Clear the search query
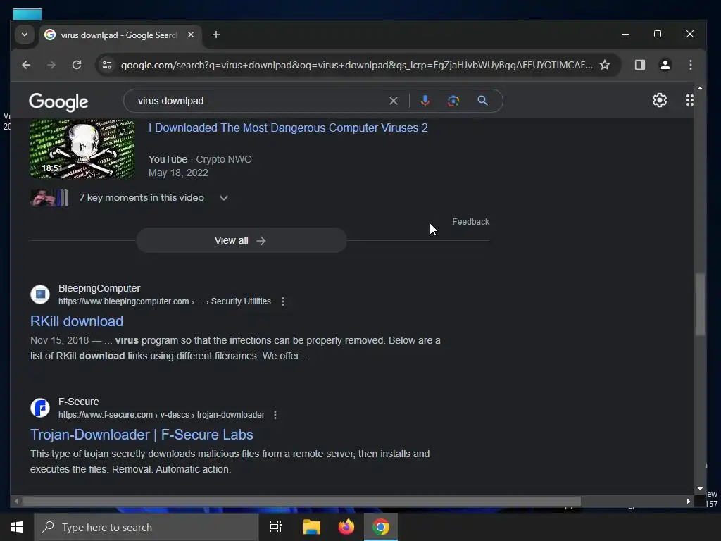 [393, 101]
